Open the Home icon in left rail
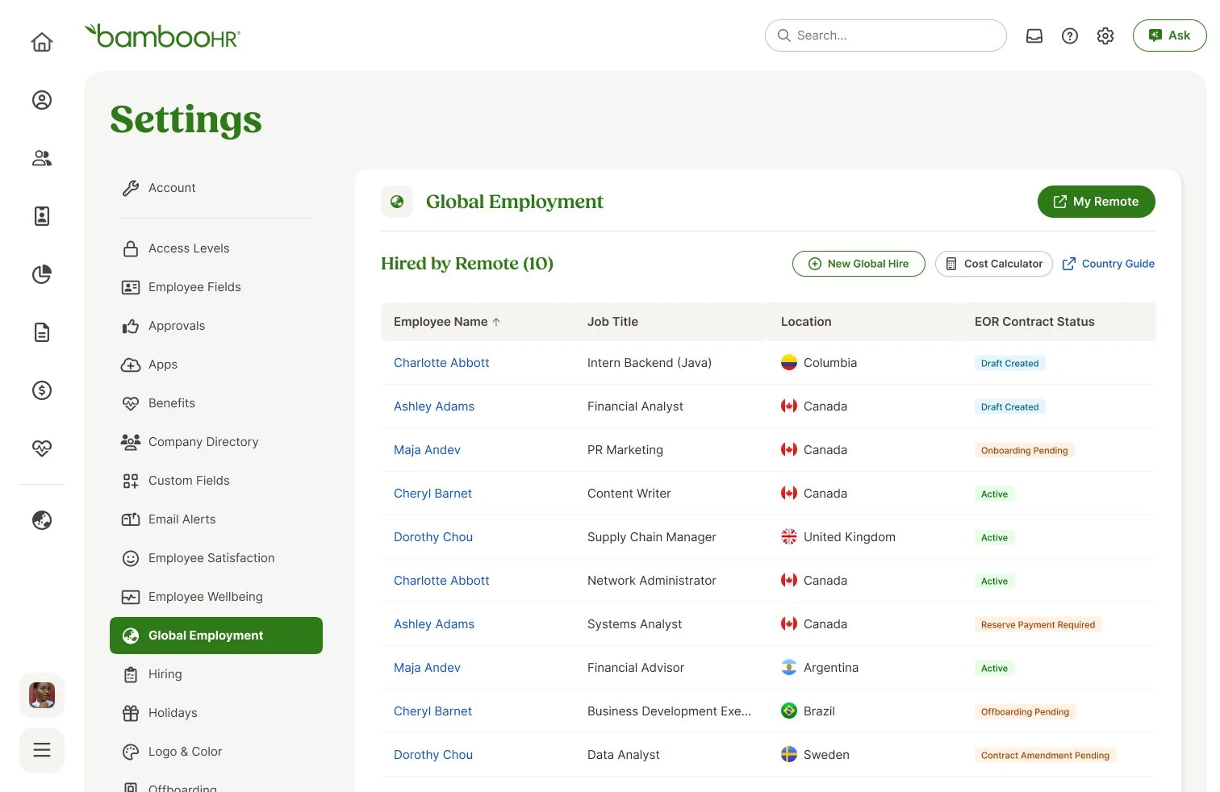This screenshot has height=792, width=1220. (x=42, y=42)
